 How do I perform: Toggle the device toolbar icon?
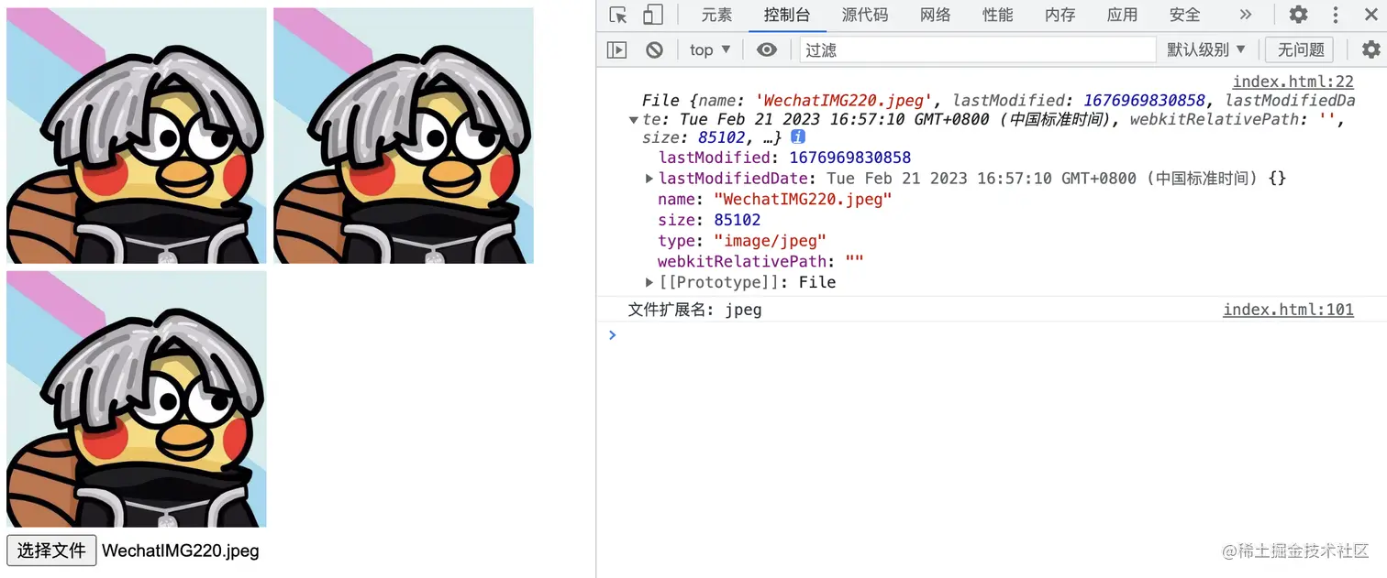(652, 15)
